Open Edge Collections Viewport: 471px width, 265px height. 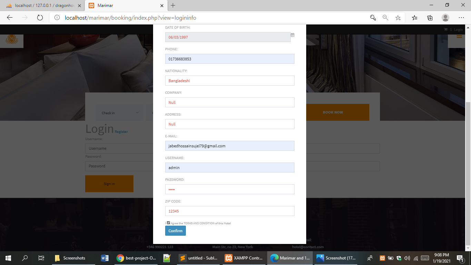[x=430, y=17]
